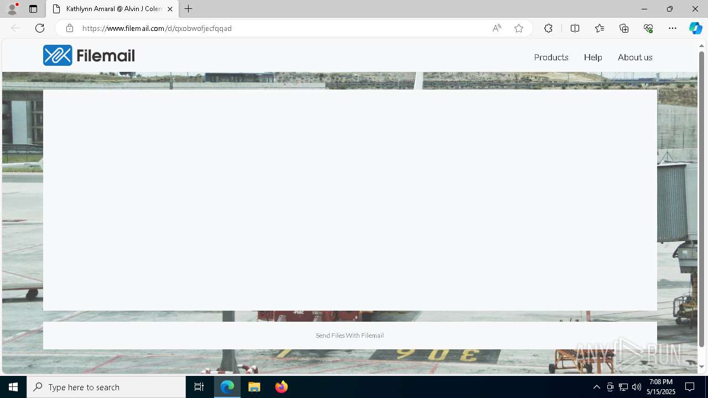
Task: Open Browser essentials heart icon
Action: pos(648,28)
